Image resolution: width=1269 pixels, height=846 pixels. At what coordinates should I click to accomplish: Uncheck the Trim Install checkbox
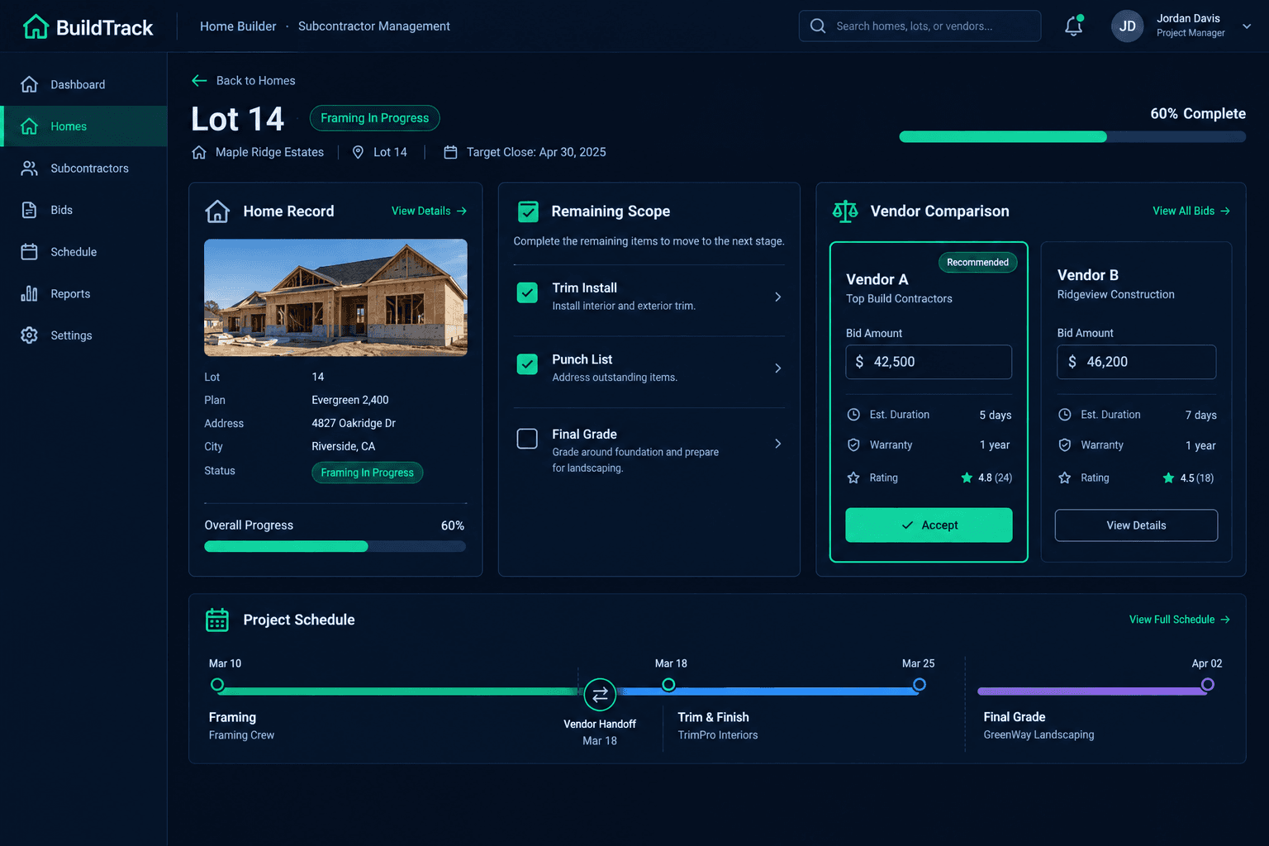527,292
